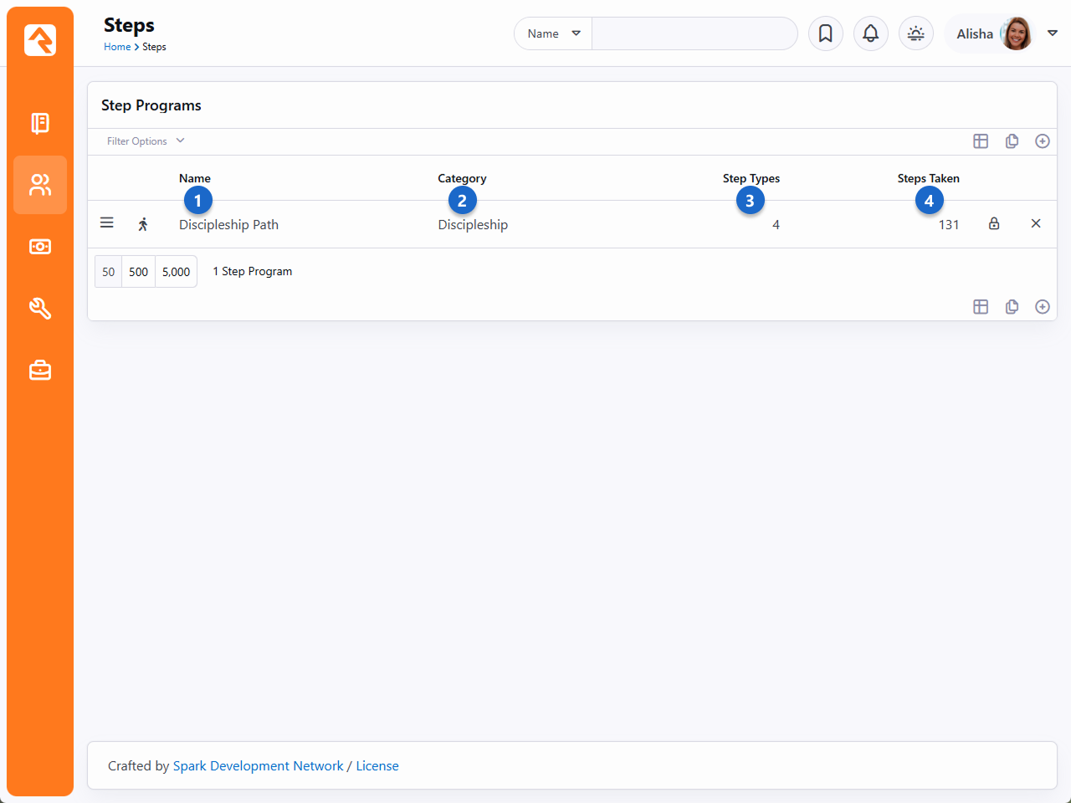Click in the header search field

coord(694,33)
